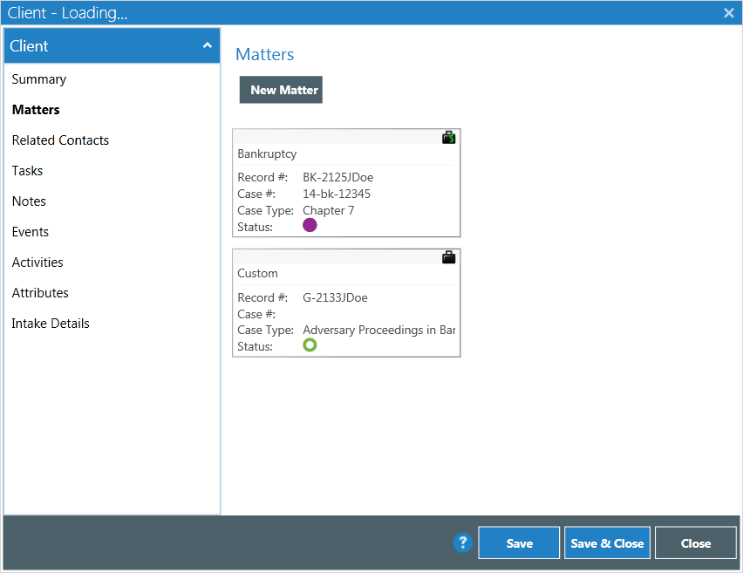
Task: Open the Intake Details section
Action: (x=51, y=323)
